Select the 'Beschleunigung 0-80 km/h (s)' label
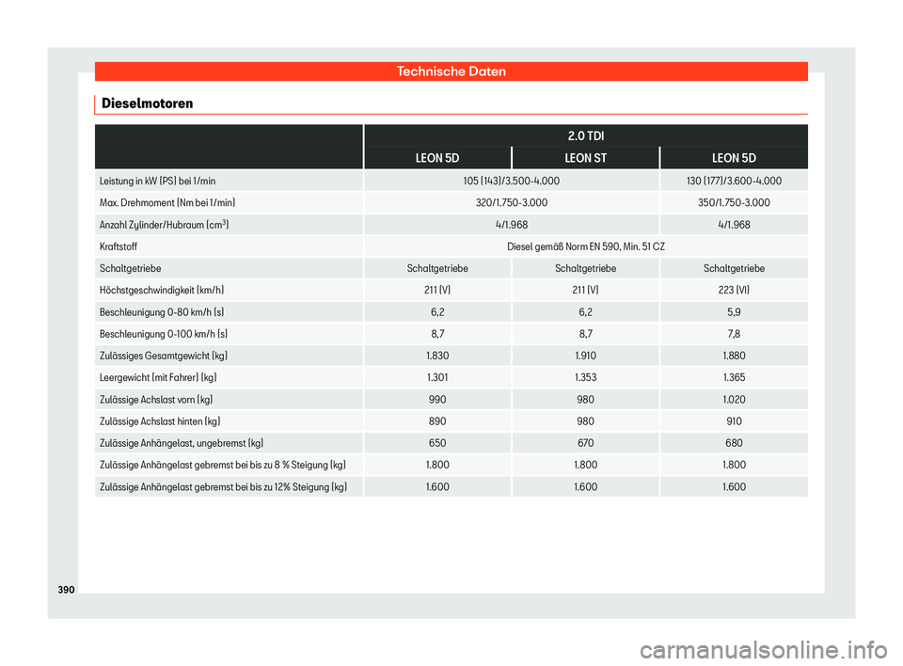903x666 pixels. pos(162,312)
